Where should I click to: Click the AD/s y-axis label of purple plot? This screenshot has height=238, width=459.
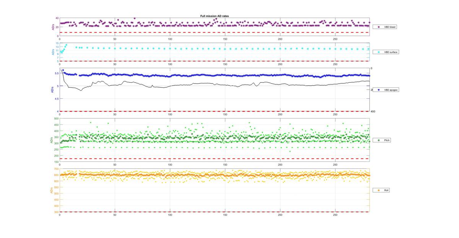pyautogui.click(x=53, y=27)
